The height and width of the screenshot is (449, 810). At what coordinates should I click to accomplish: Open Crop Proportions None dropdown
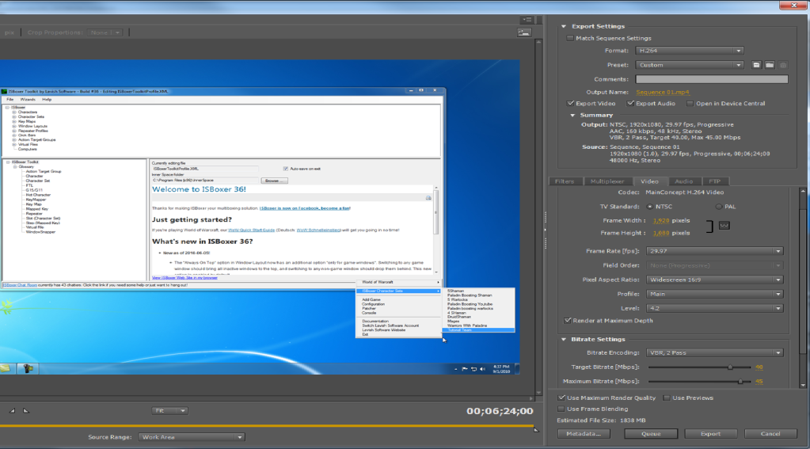pyautogui.click(x=105, y=32)
